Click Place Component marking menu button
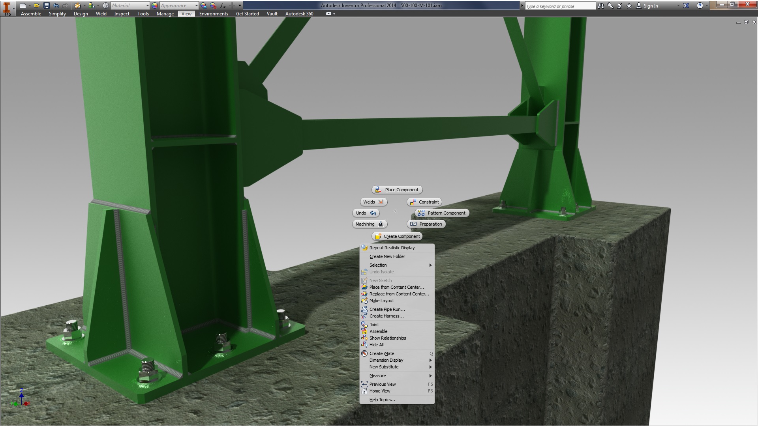This screenshot has width=758, height=426. [397, 190]
